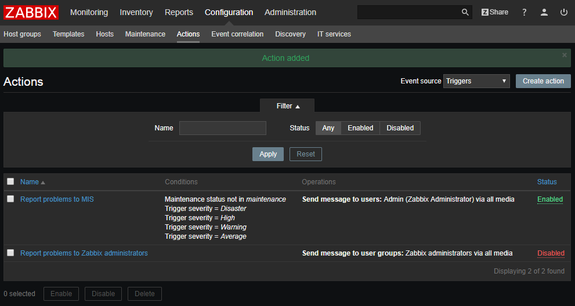Image resolution: width=575 pixels, height=306 pixels.
Task: Open the Administration menu
Action: [x=291, y=12]
